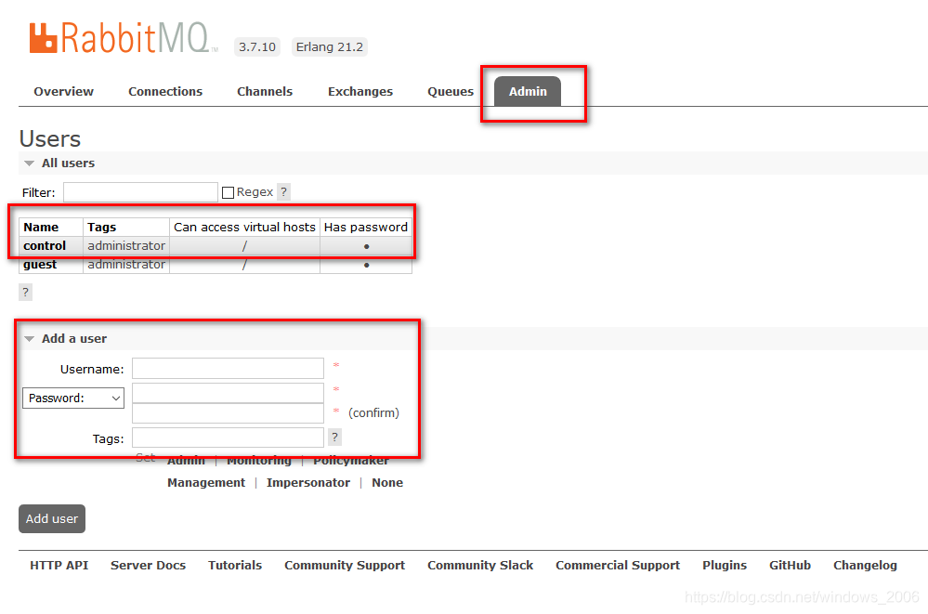Open the Plugins footer link
Screen dimensions: 928x614
pyautogui.click(x=725, y=566)
